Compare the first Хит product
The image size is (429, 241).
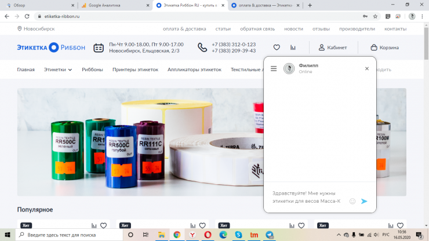[94, 225]
